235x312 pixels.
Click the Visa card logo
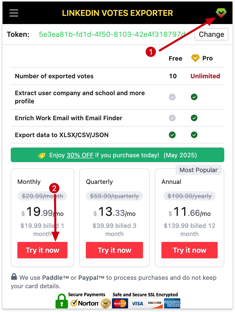click(x=137, y=303)
